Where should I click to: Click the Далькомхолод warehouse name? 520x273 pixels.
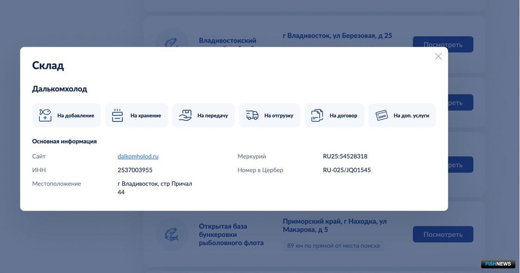pos(60,89)
